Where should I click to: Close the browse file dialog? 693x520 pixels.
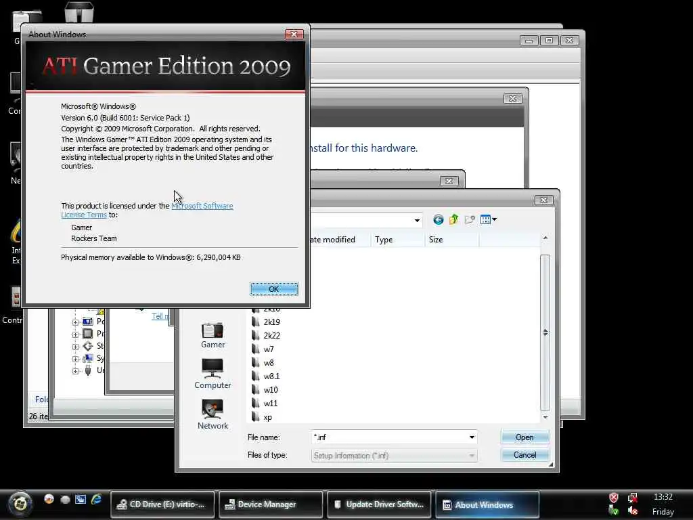[543, 200]
